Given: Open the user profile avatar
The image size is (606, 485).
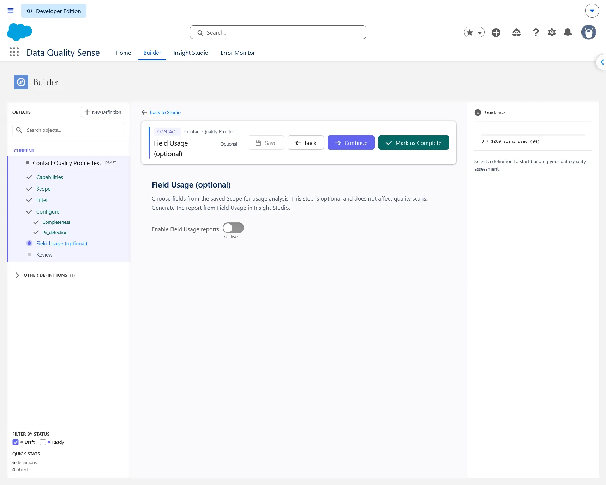Looking at the screenshot, I should pos(589,32).
